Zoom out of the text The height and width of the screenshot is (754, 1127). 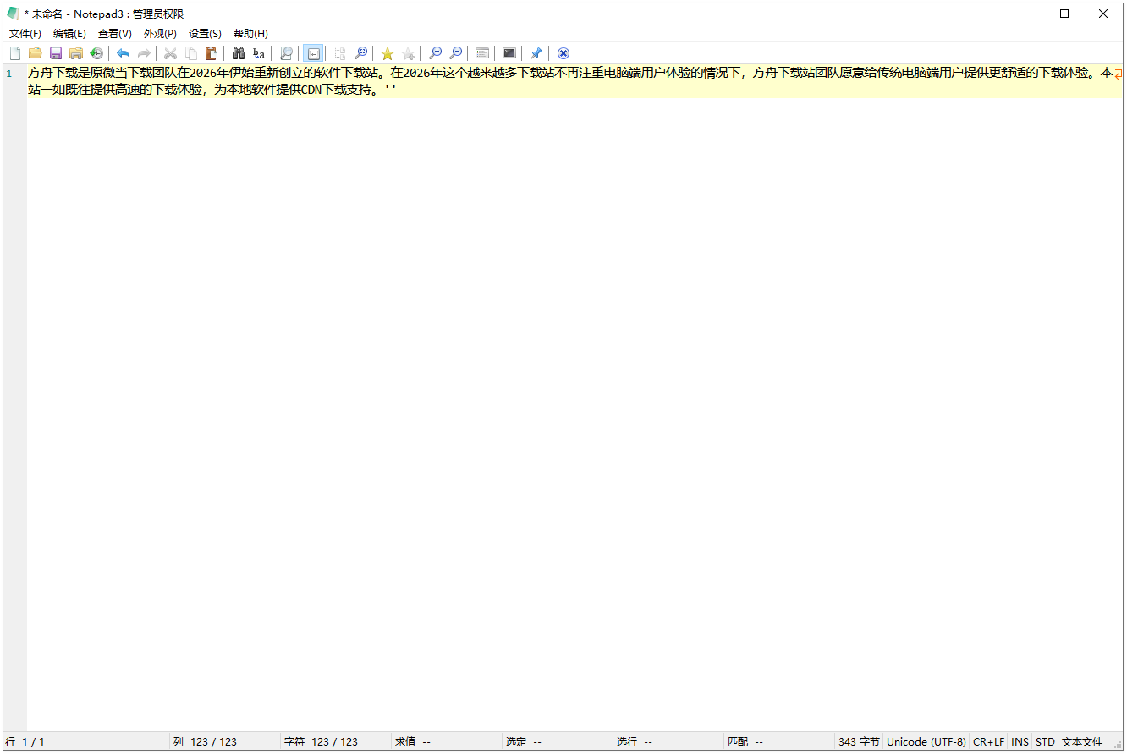click(455, 52)
